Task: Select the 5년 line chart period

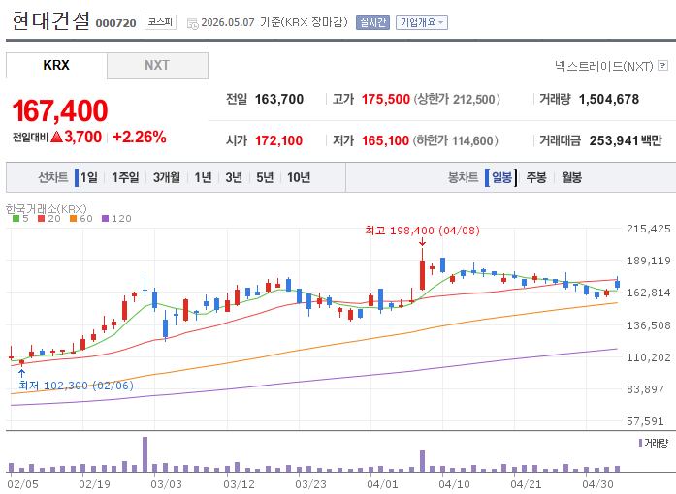Action: click(x=265, y=177)
